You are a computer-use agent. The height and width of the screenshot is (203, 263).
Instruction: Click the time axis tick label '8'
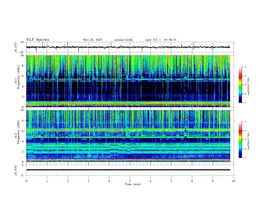pyautogui.click(x=192, y=181)
